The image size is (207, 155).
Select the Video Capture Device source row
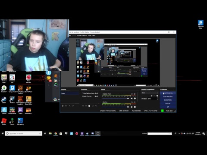point(90,93)
